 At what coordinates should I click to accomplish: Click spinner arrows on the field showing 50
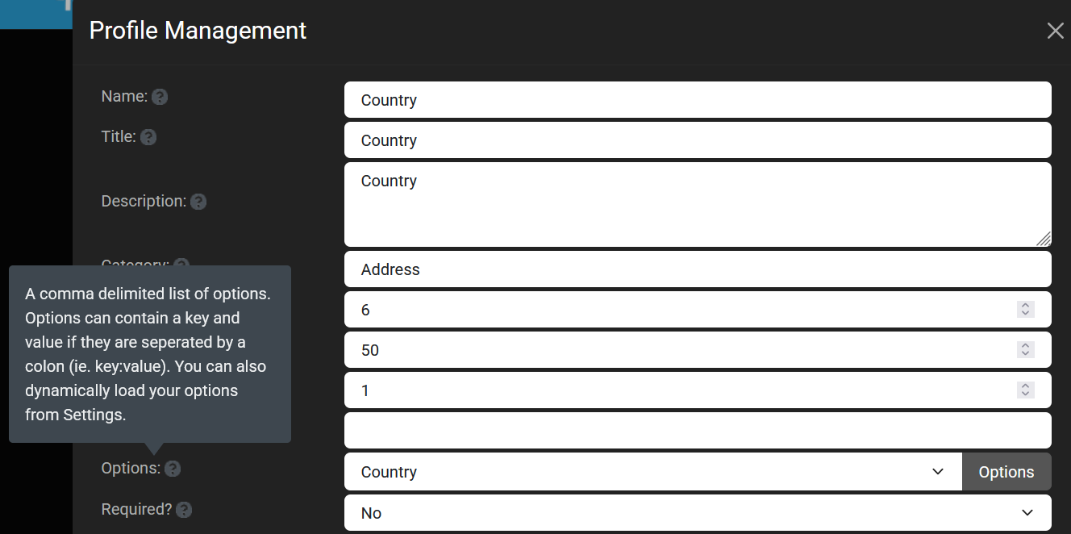pyautogui.click(x=1025, y=350)
